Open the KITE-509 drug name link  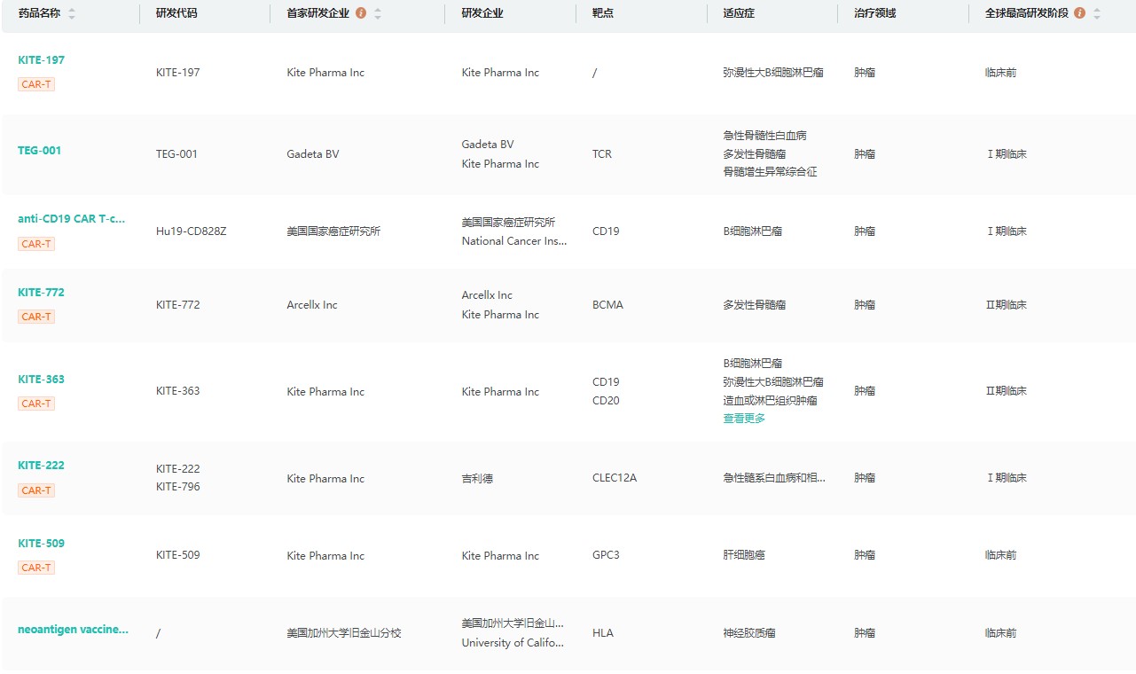pos(42,544)
